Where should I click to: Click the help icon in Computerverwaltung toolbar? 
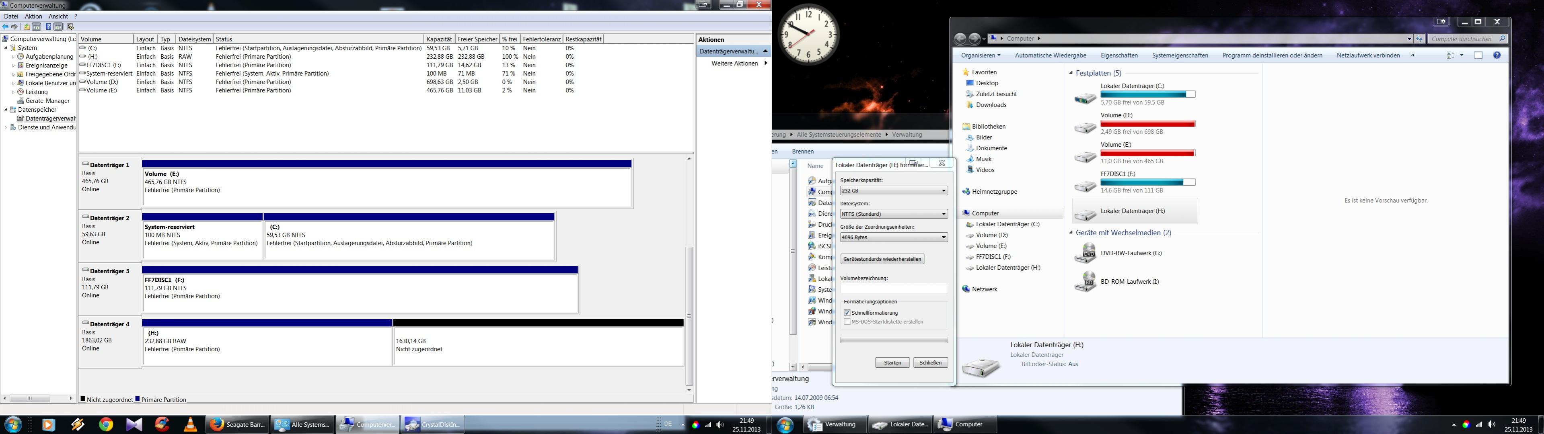[x=49, y=27]
